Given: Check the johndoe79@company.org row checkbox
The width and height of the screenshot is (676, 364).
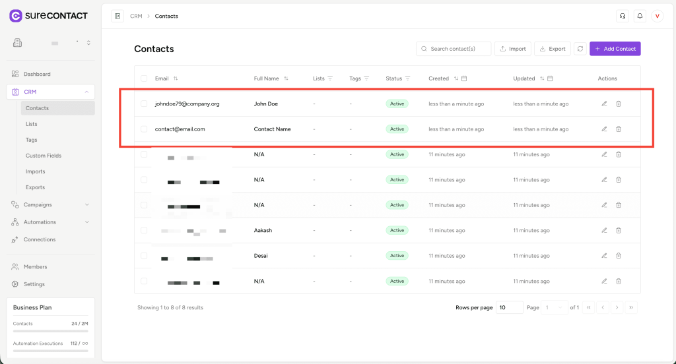Looking at the screenshot, I should pos(144,104).
